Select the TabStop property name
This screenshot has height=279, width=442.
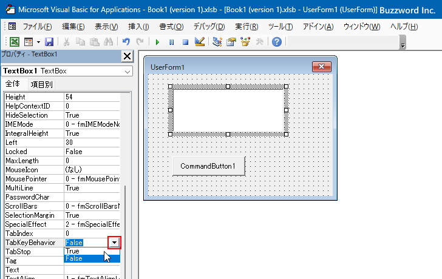18,252
